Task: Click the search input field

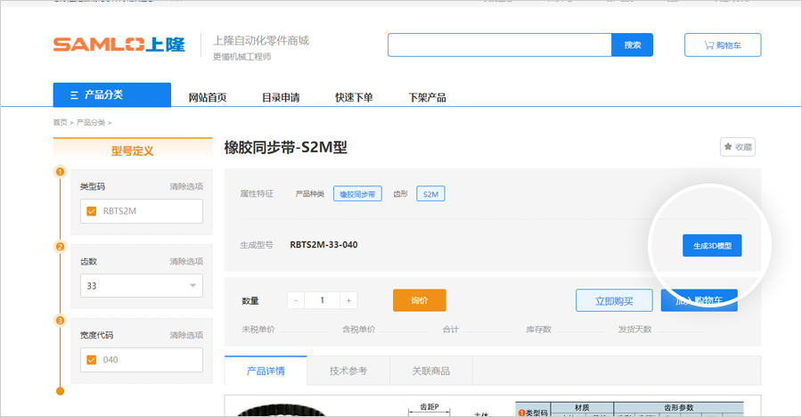Action: [499, 45]
